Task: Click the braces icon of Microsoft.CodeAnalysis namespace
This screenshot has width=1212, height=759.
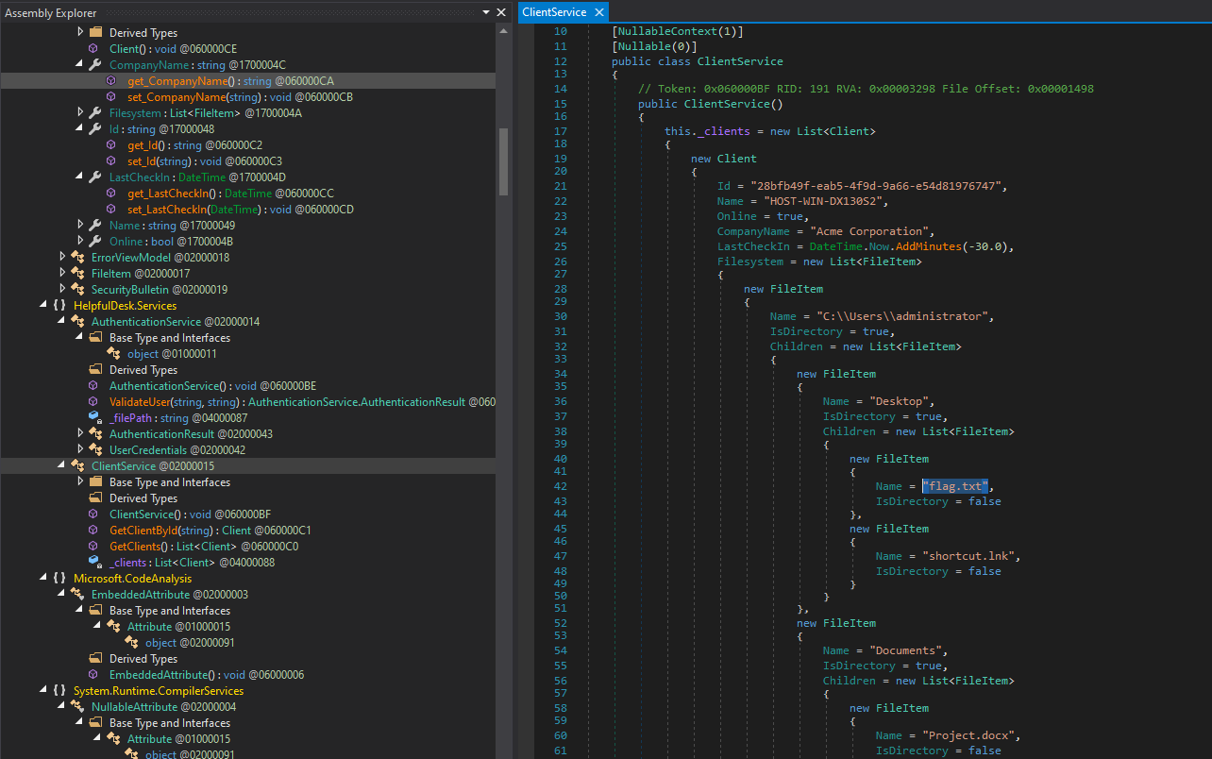Action: [59, 579]
